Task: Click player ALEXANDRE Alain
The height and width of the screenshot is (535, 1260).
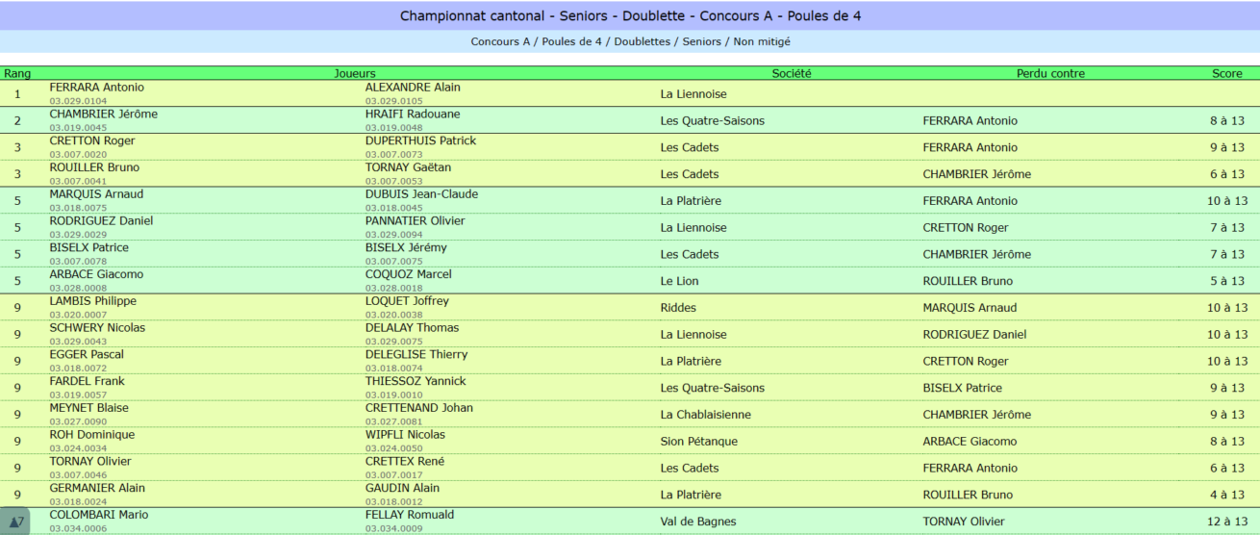Action: pyautogui.click(x=413, y=88)
